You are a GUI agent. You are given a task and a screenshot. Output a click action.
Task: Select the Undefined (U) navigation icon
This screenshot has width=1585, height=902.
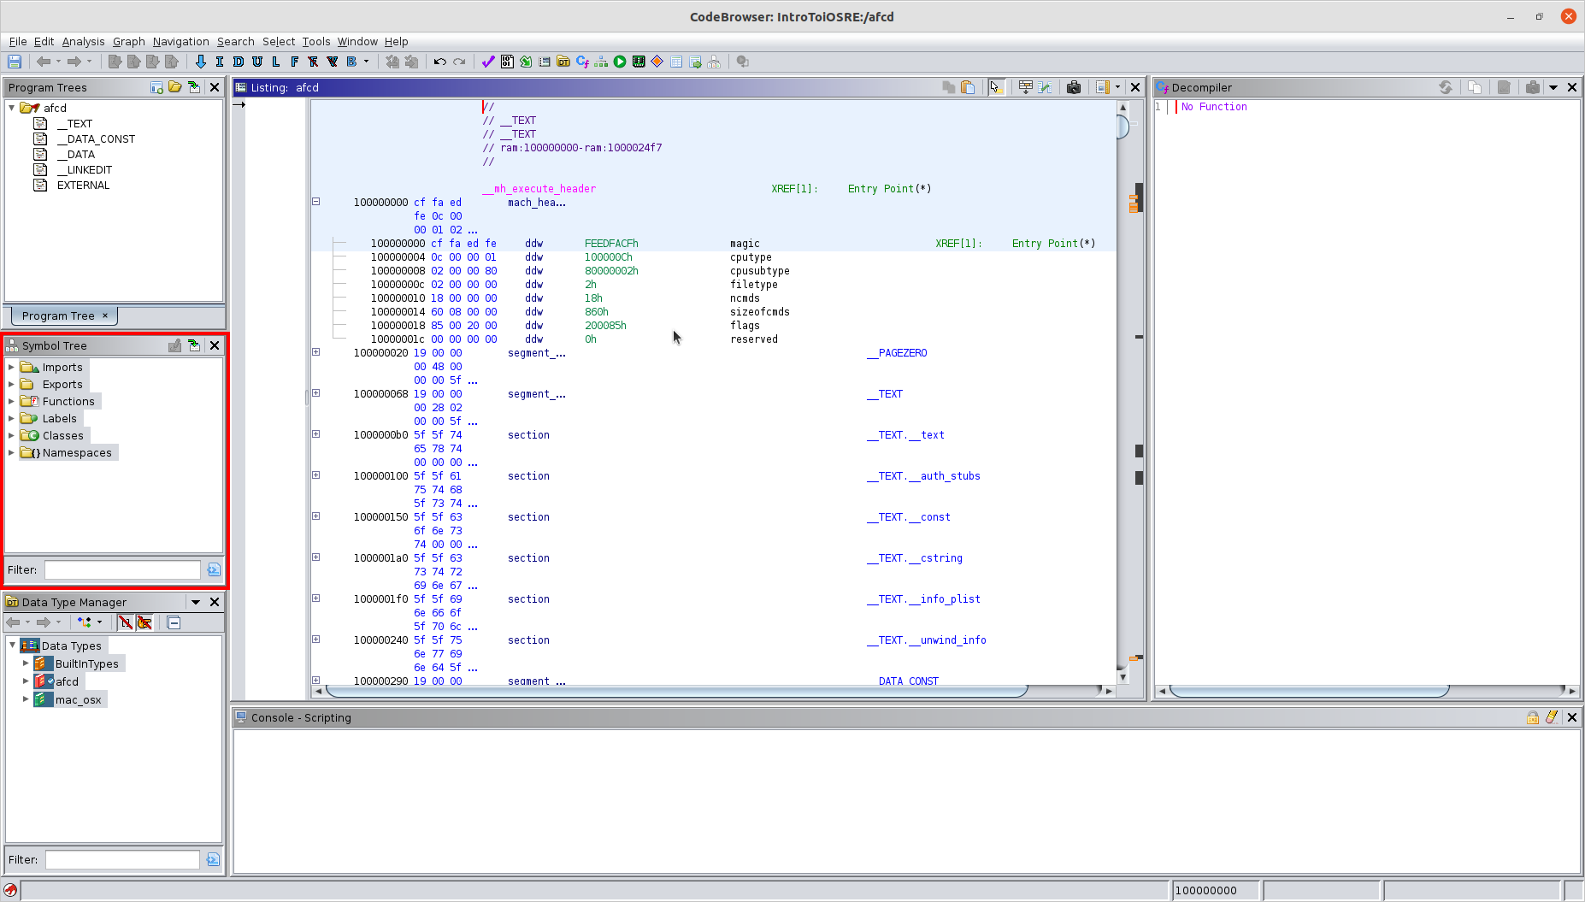pos(257,62)
